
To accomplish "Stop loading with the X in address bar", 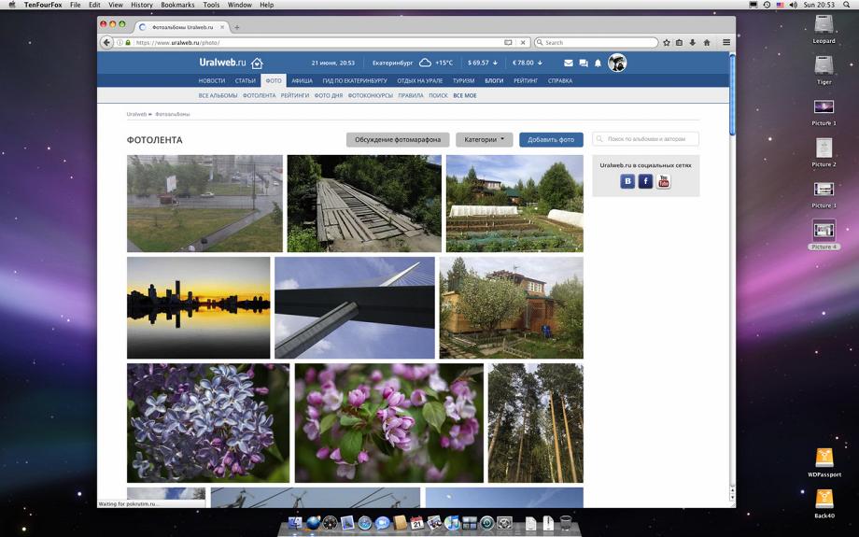I will pos(523,42).
